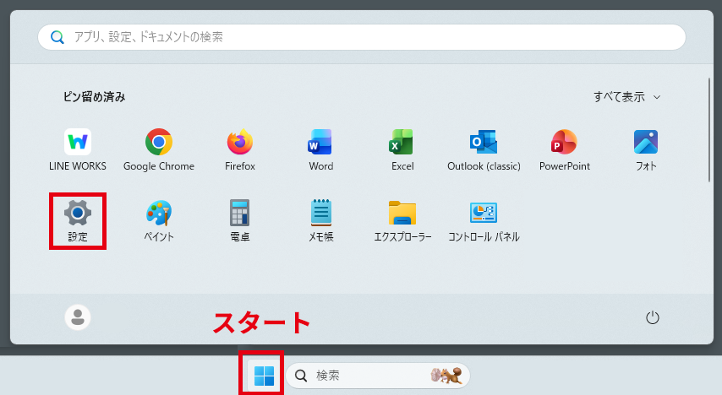Open エクスプローラー file explorer

pyautogui.click(x=402, y=221)
